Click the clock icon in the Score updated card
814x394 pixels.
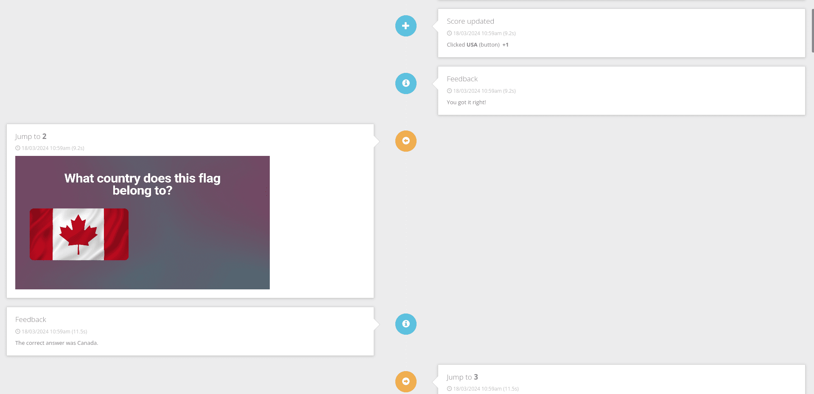450,33
